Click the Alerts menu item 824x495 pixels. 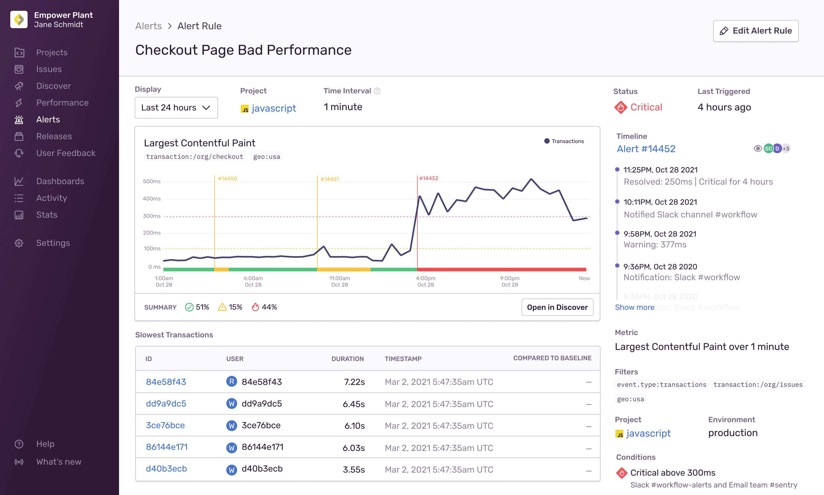point(48,119)
